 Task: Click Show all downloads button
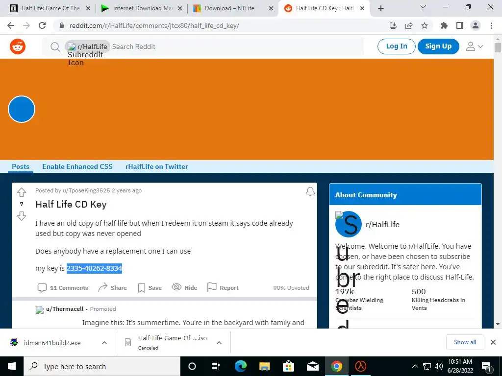tap(465, 342)
